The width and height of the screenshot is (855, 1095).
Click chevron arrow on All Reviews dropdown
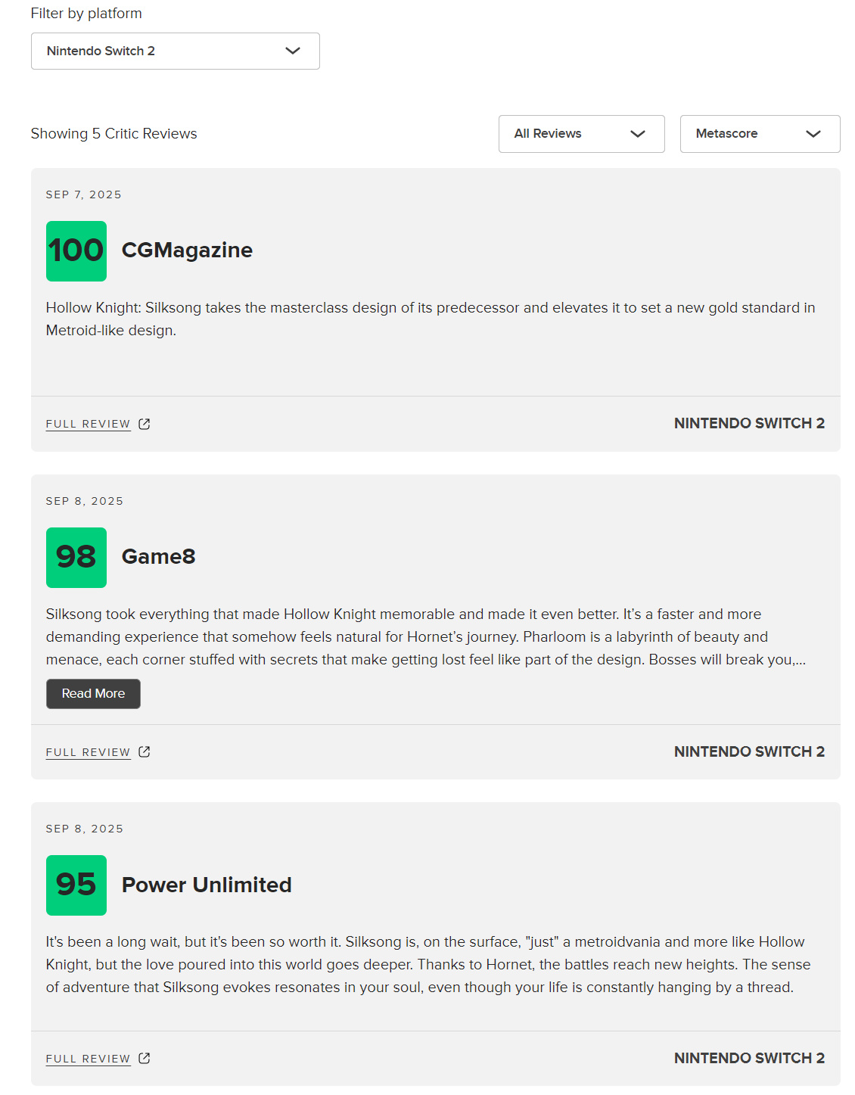point(638,134)
